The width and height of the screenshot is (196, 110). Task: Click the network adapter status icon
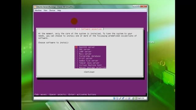tap(123, 98)
